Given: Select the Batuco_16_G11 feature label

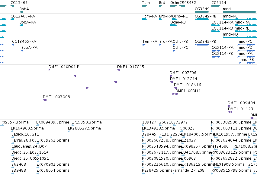Looking at the screenshot, I should coord(25,134).
